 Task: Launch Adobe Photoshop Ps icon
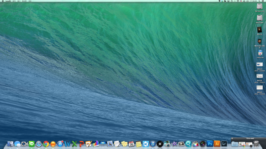point(210,144)
